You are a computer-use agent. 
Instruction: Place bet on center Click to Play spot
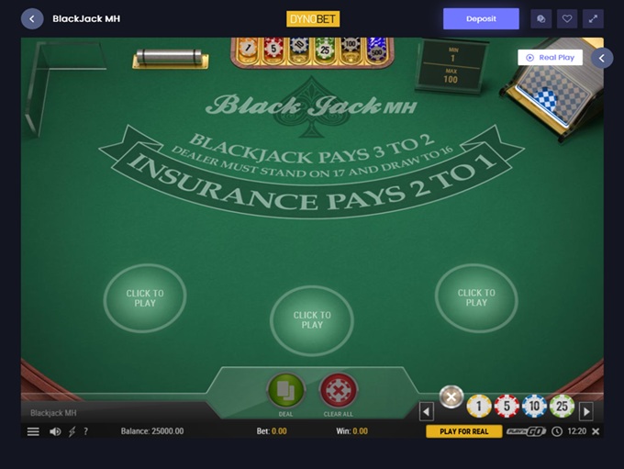tap(312, 320)
